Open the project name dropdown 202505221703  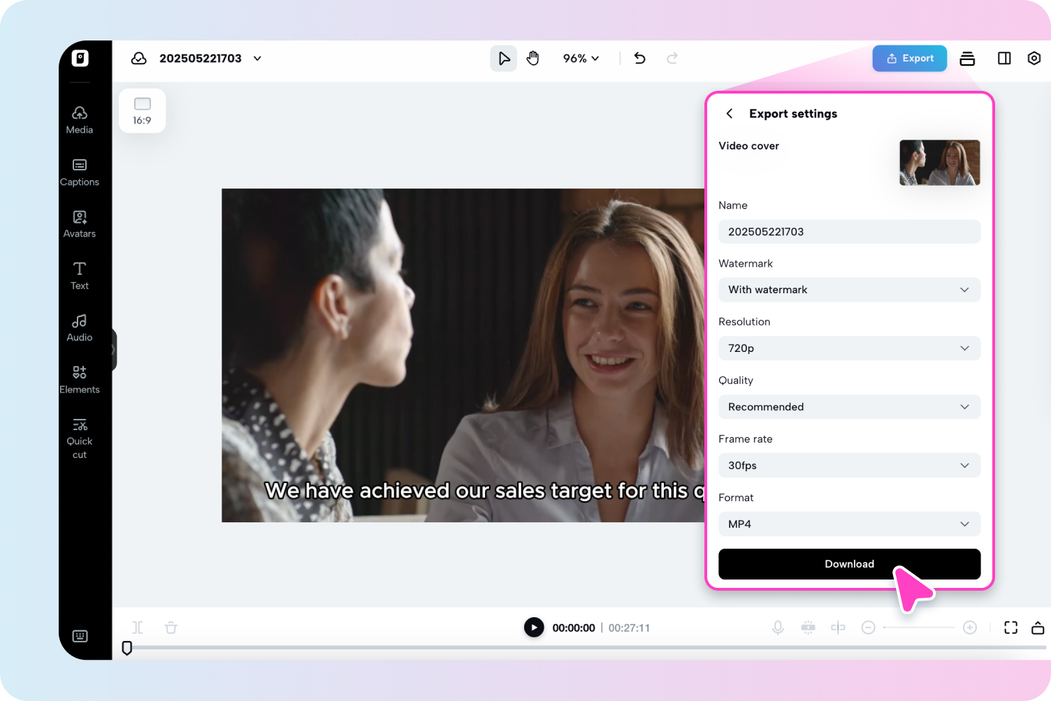pos(256,58)
